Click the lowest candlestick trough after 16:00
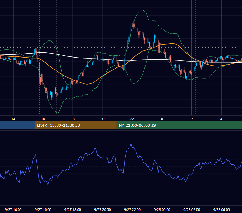Viewport: 242px width, 213px height. coord(49,98)
